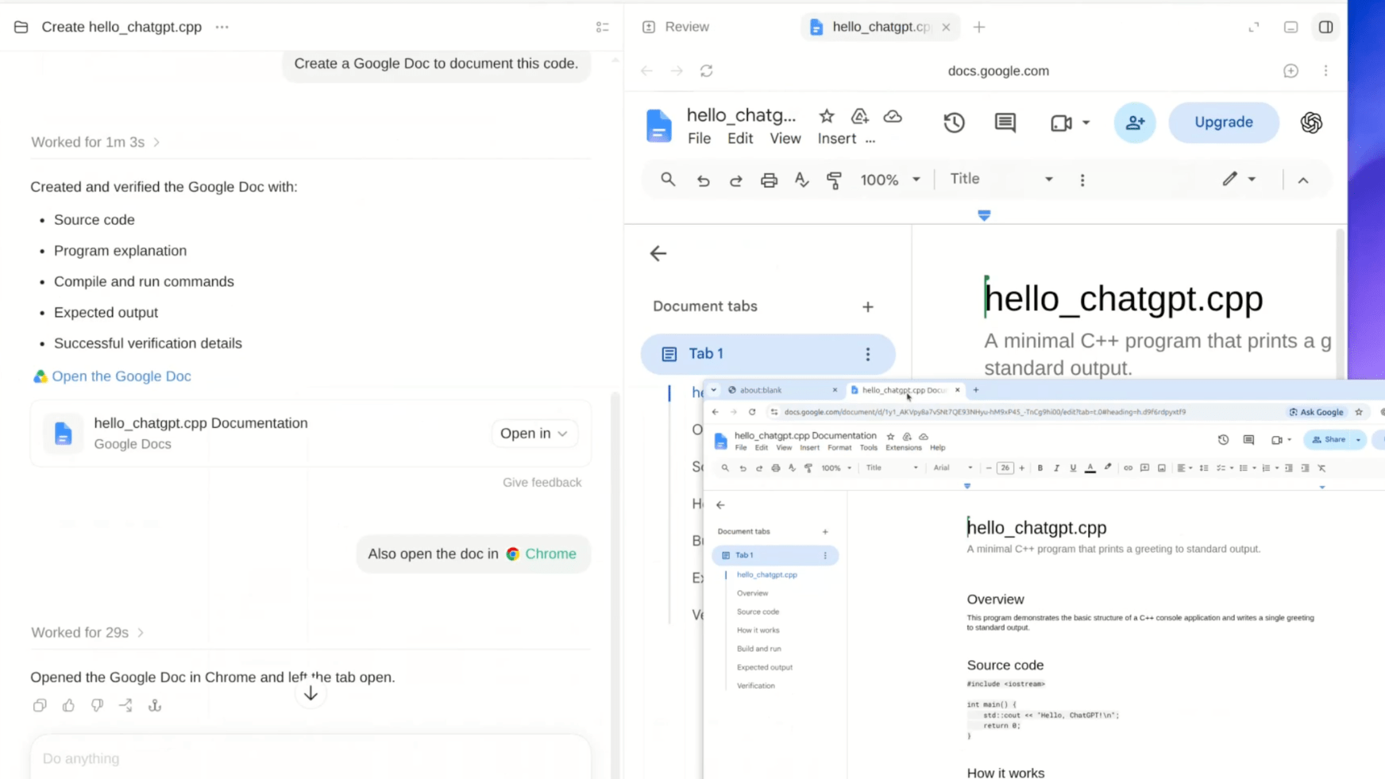1385x779 pixels.
Task: Open the Share dropdown arrow in the Chrome window
Action: (x=1358, y=439)
